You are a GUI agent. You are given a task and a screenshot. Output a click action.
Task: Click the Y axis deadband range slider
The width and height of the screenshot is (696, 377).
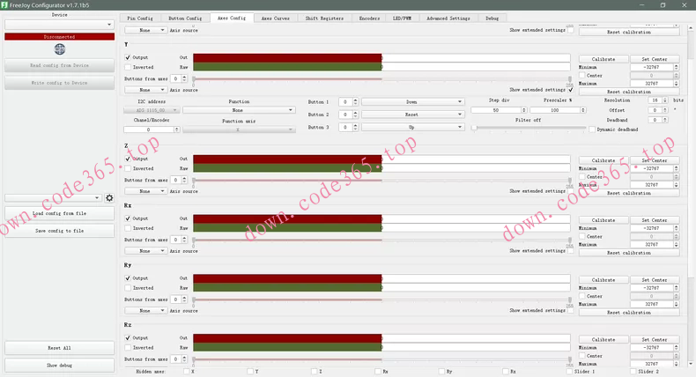[381, 79]
